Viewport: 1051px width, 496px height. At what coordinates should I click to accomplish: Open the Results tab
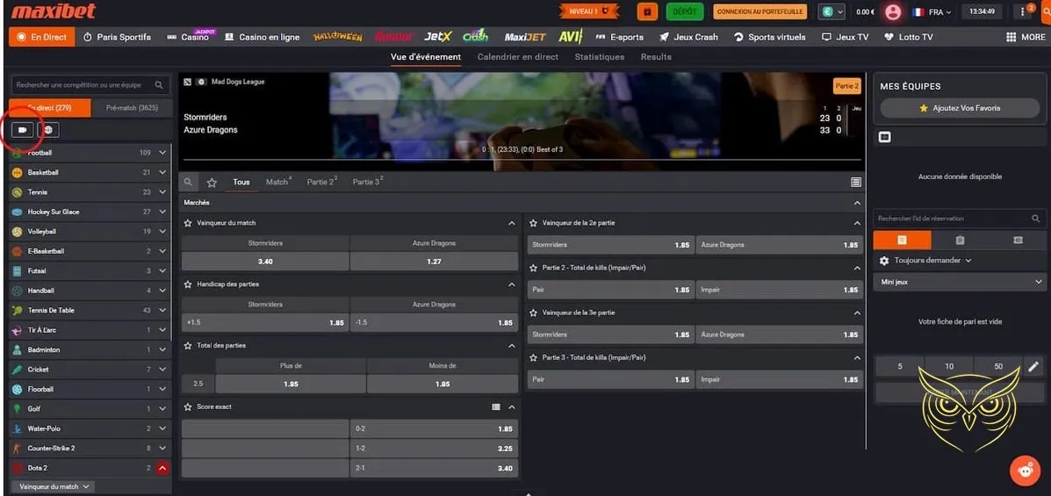[656, 57]
